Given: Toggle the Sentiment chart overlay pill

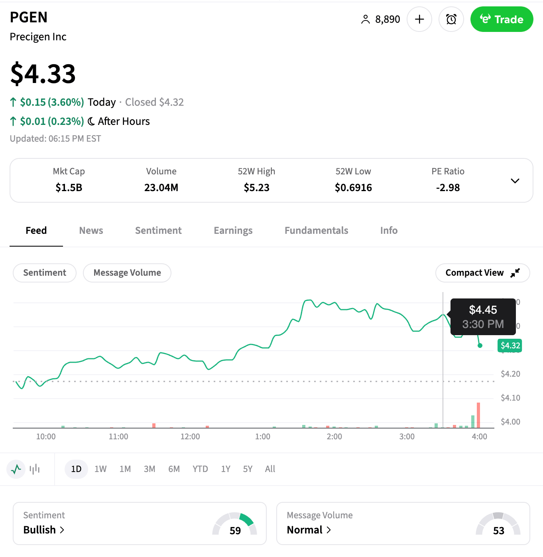Looking at the screenshot, I should [45, 273].
